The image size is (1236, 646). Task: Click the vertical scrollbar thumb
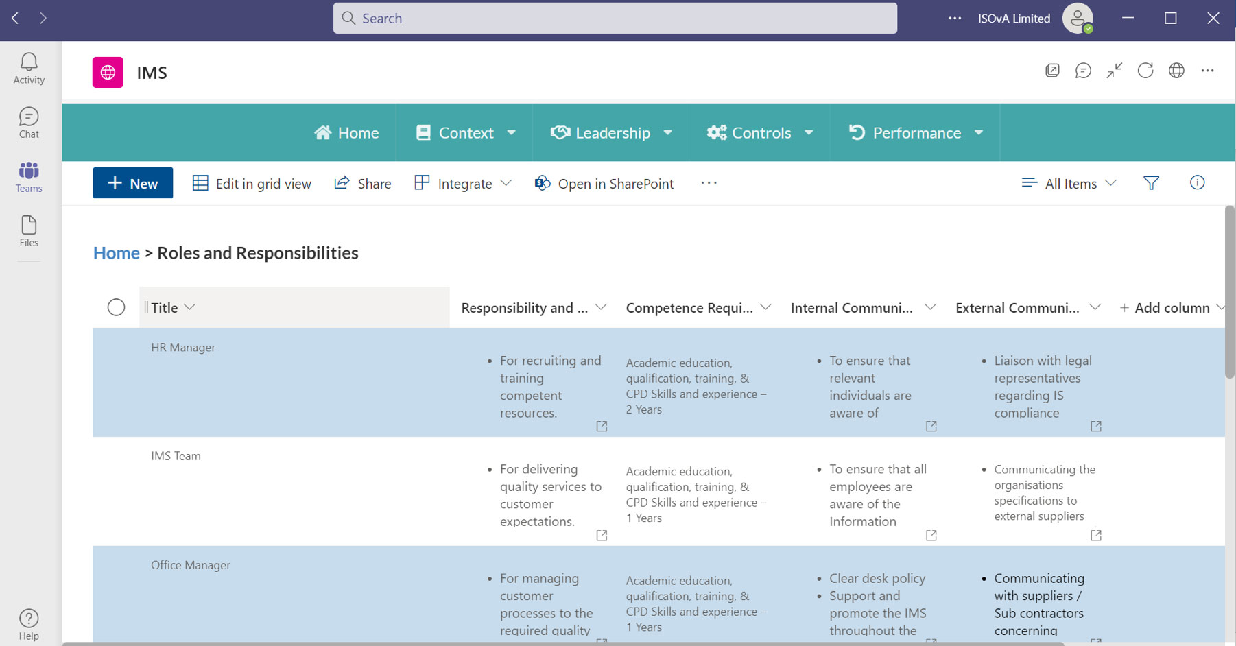coord(1229,291)
